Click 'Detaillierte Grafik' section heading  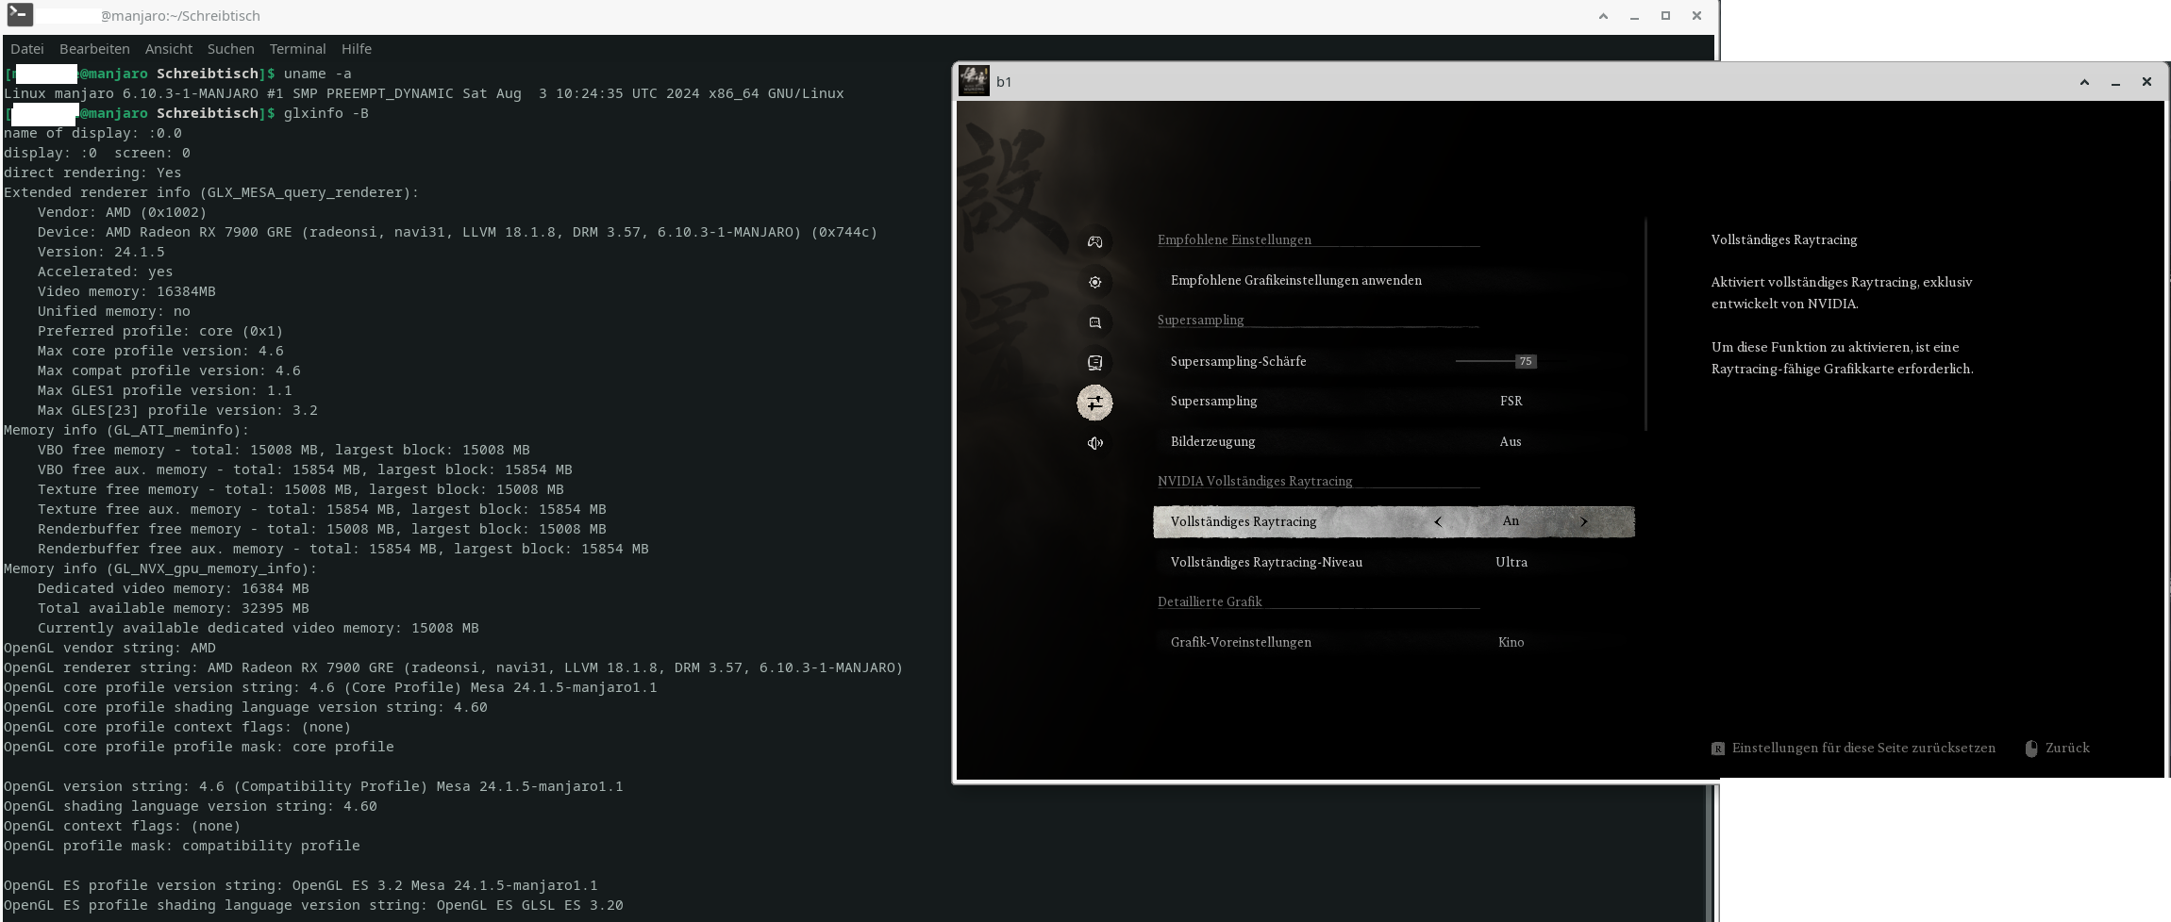(1210, 601)
